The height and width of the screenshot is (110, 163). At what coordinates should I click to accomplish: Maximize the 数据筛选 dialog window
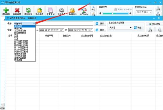coord(159,18)
